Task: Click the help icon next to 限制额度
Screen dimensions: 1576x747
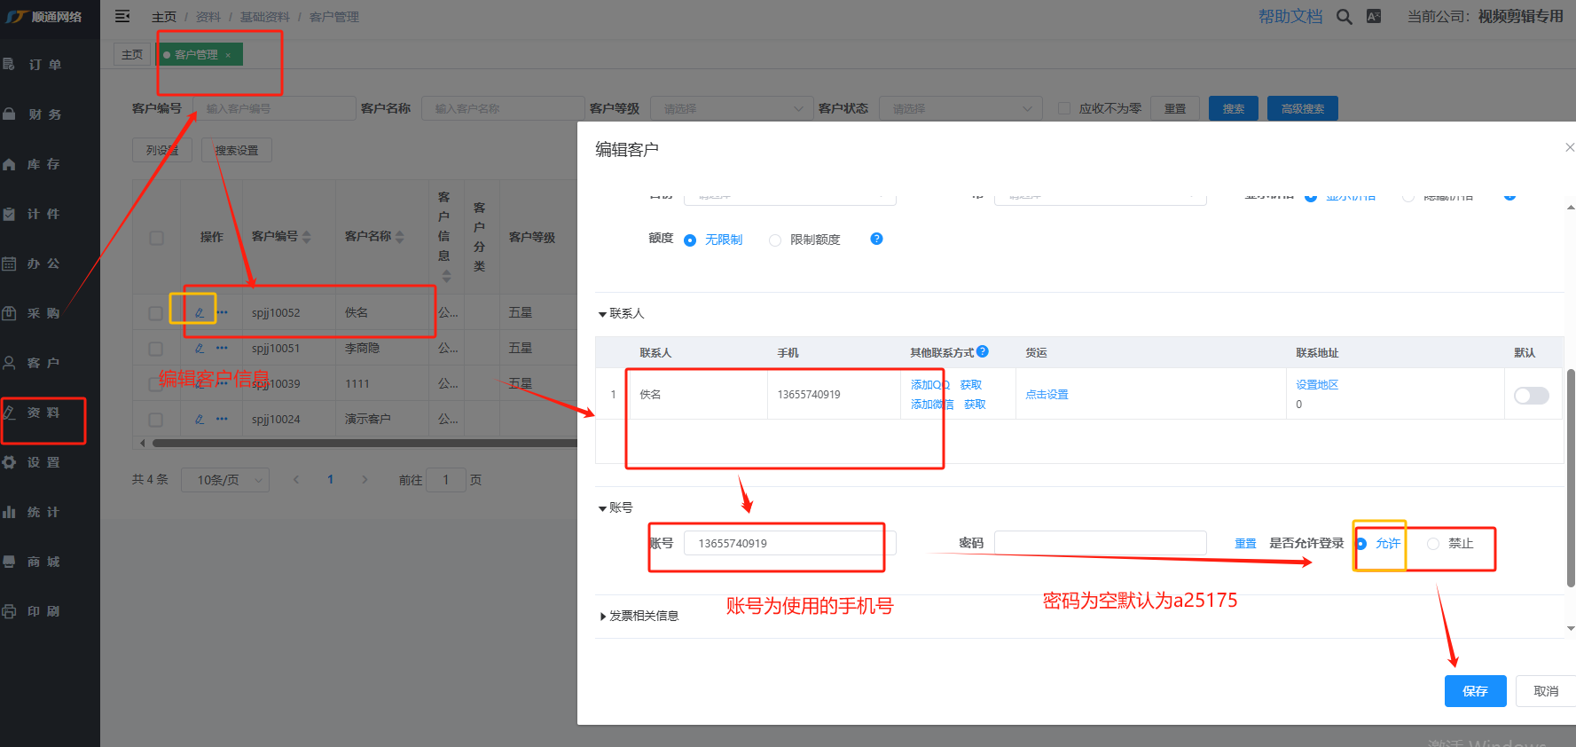Action: click(x=876, y=239)
